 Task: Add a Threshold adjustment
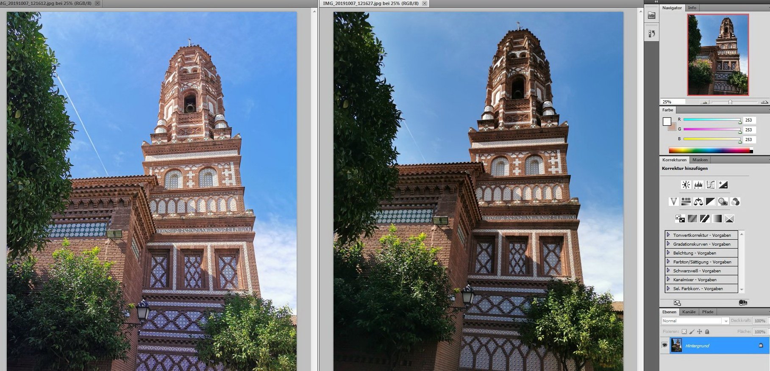click(x=704, y=219)
